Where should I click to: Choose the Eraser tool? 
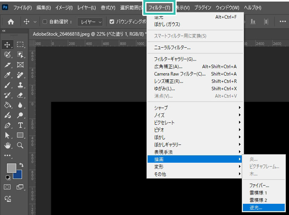point(20,95)
